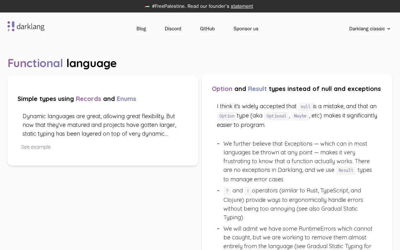Click the chevron next to Darklang classic
Screen dimensions: 400x250
click(x=389, y=29)
